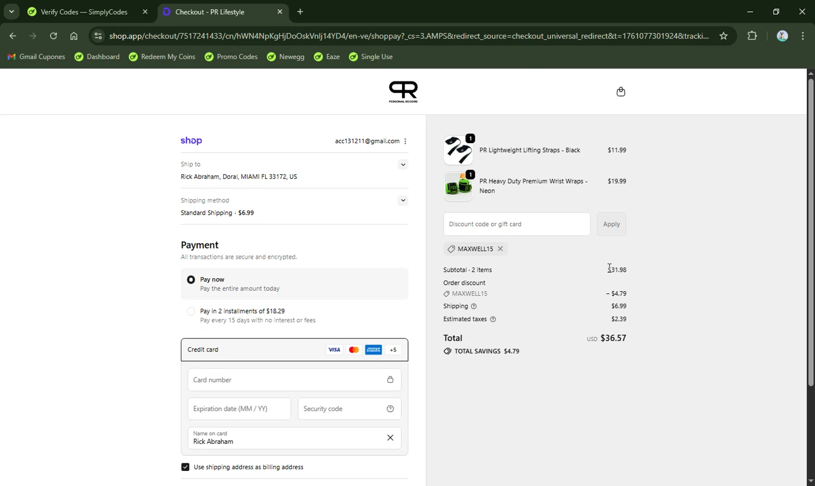Click the Credit card payment header
This screenshot has height=486, width=815.
coord(294,350)
